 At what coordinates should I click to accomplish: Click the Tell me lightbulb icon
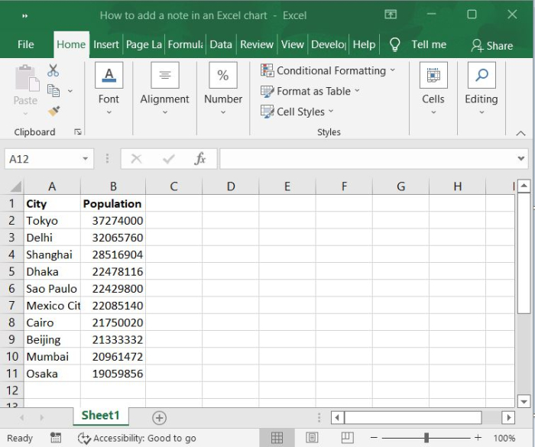395,44
